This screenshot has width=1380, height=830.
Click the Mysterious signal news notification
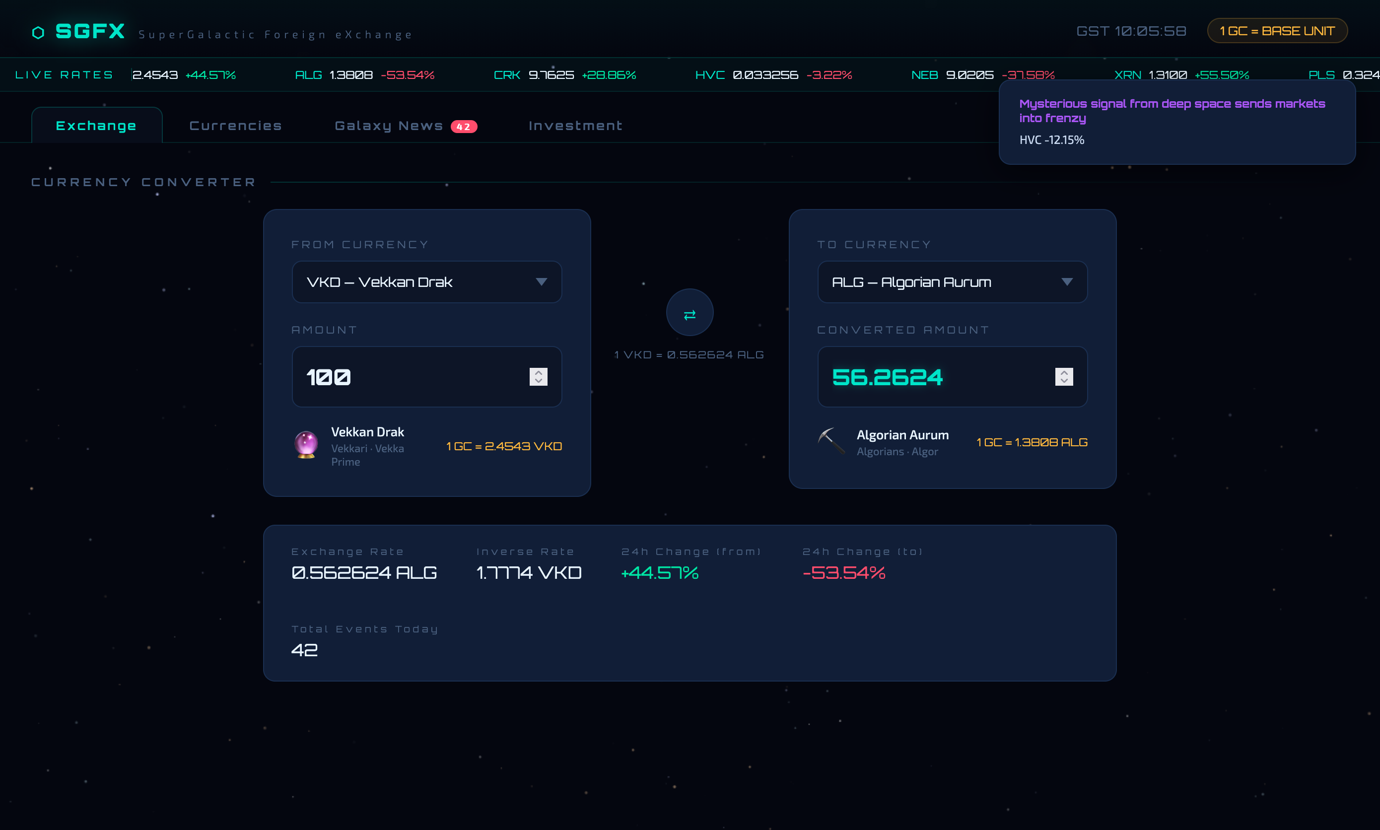(x=1177, y=122)
